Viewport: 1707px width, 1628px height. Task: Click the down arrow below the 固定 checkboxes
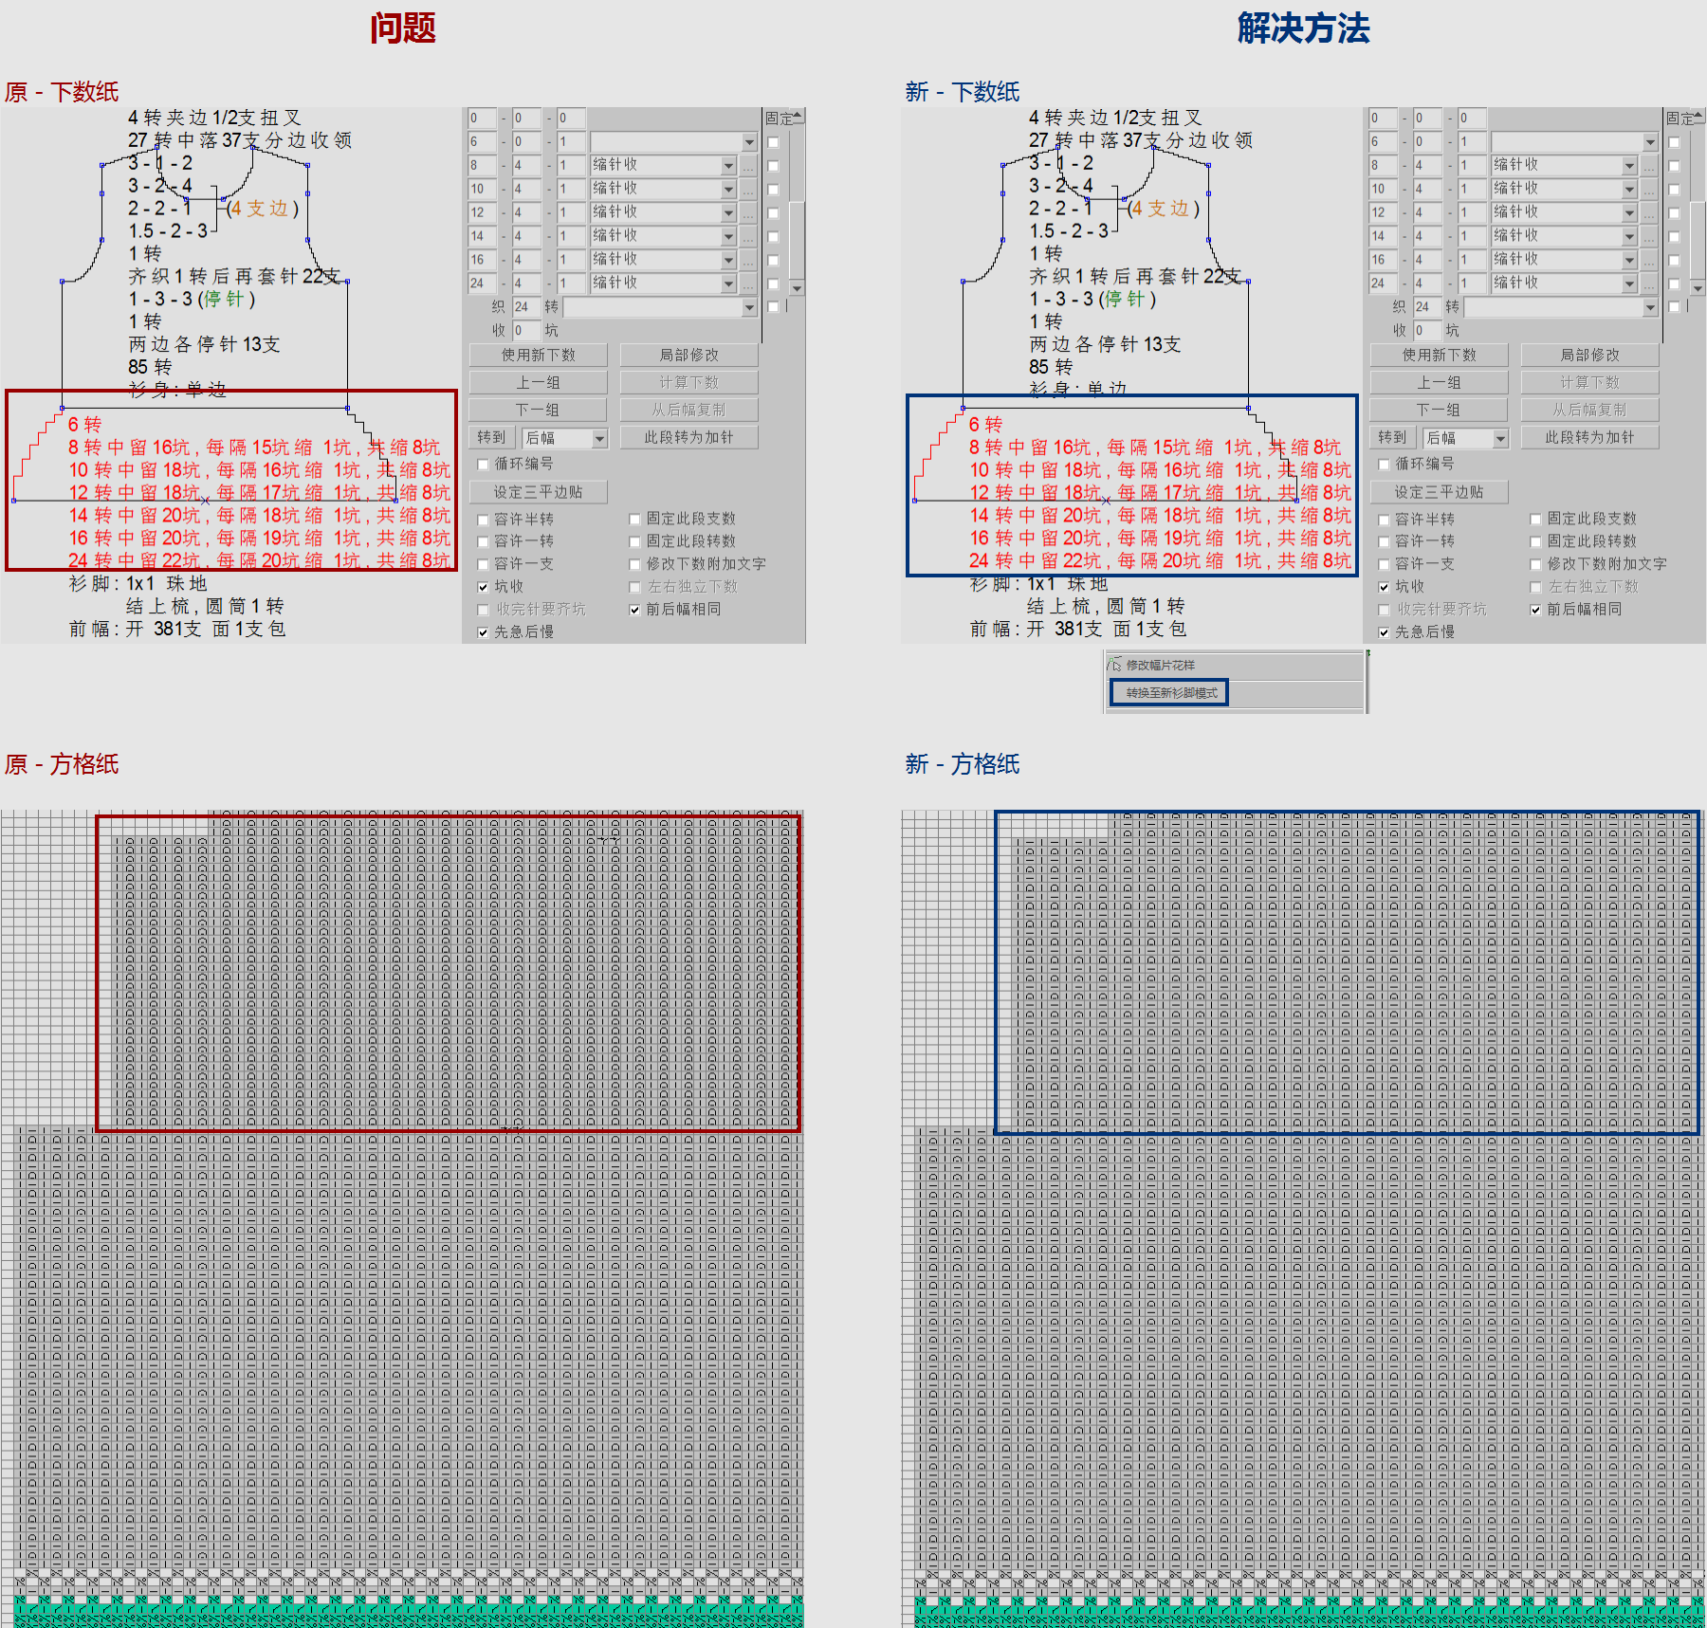coord(796,287)
